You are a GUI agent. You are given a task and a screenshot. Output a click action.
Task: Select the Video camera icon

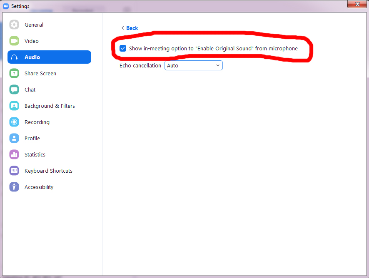14,41
